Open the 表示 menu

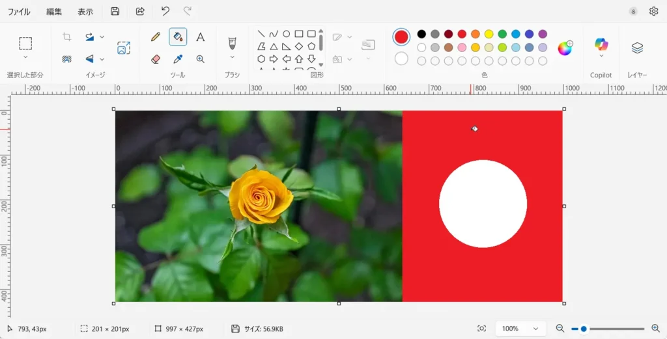[85, 12]
